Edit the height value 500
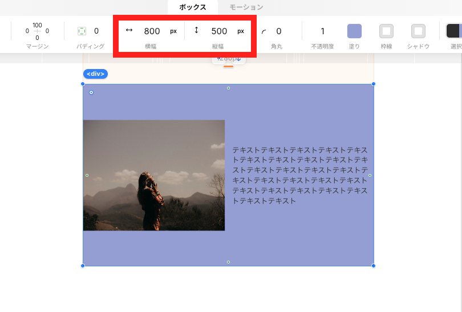The image size is (462, 312). pyautogui.click(x=219, y=31)
